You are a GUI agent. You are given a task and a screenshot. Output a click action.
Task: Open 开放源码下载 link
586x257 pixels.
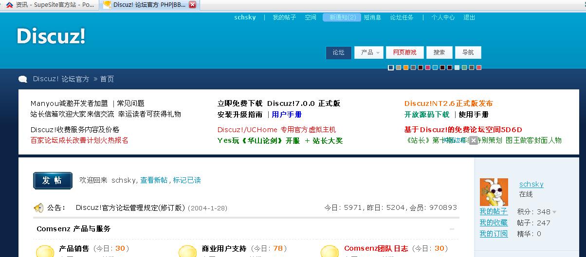coord(427,115)
